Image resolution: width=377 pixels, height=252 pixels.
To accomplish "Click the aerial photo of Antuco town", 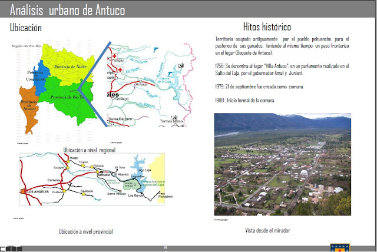I will (x=283, y=164).
